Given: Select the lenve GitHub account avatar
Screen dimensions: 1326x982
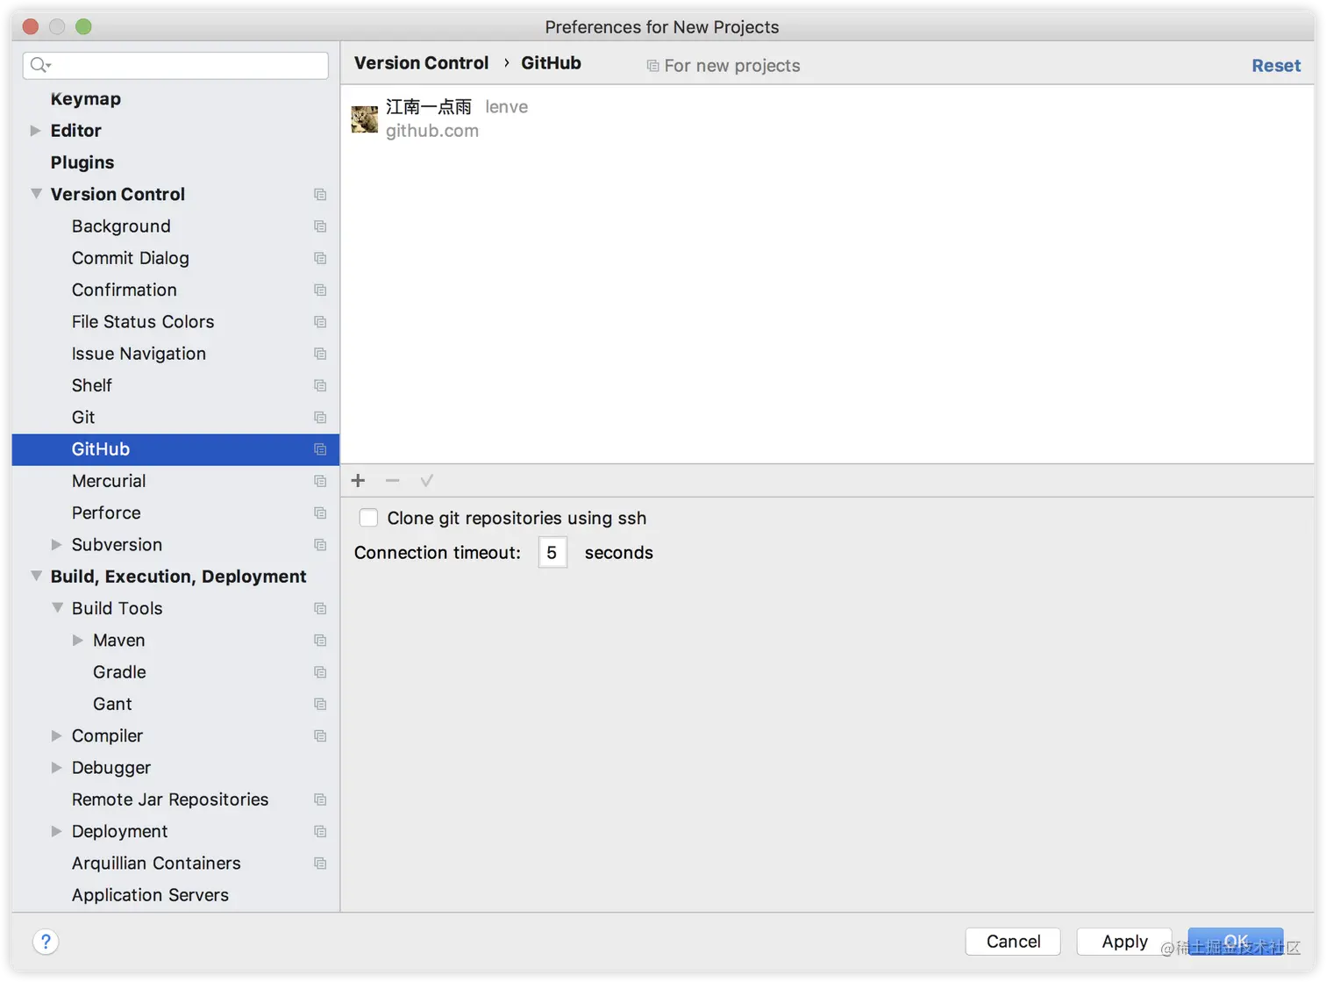Looking at the screenshot, I should pyautogui.click(x=365, y=118).
